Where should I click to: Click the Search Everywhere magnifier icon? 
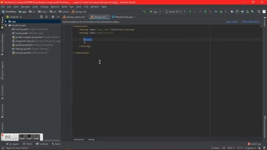(259, 12)
